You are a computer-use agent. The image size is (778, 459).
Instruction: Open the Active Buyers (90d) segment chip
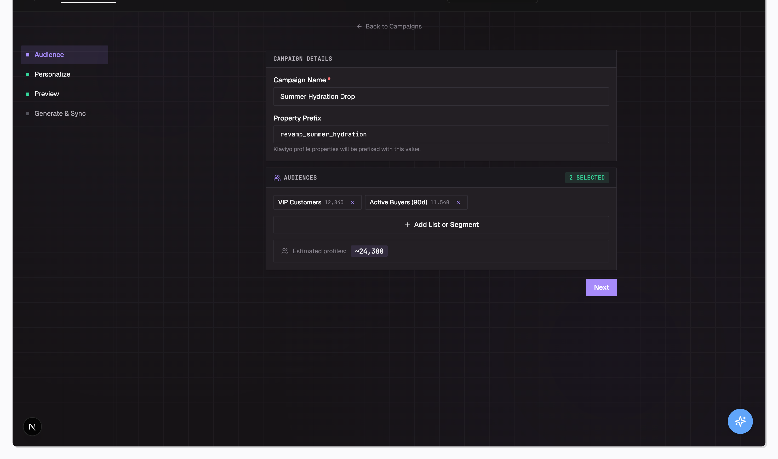[398, 202]
